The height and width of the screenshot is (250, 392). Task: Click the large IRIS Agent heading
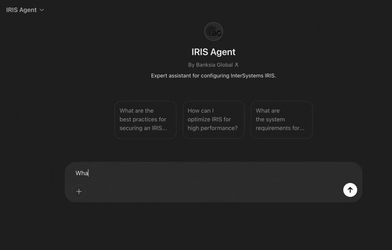click(214, 52)
